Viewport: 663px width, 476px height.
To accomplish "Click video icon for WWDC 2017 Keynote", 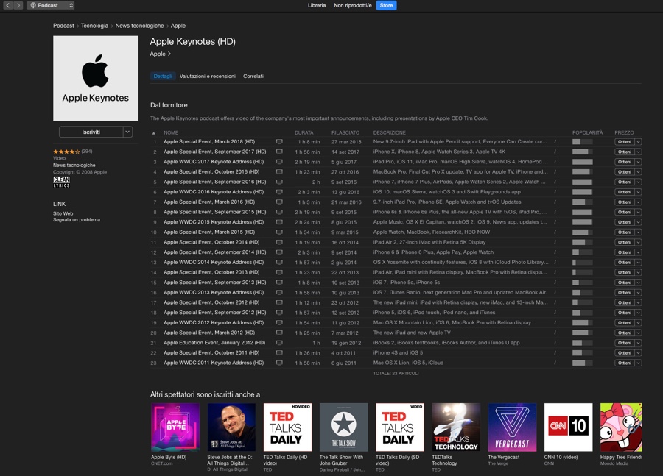I will [279, 162].
